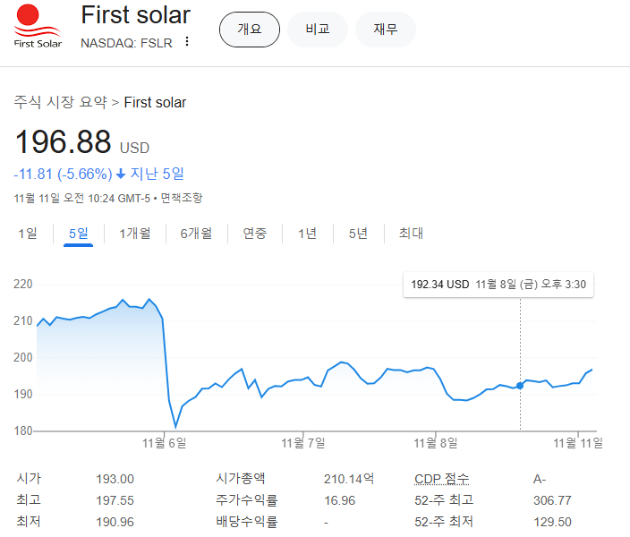Click the CDP 점수 label link
This screenshot has width=630, height=537.
pos(441,479)
